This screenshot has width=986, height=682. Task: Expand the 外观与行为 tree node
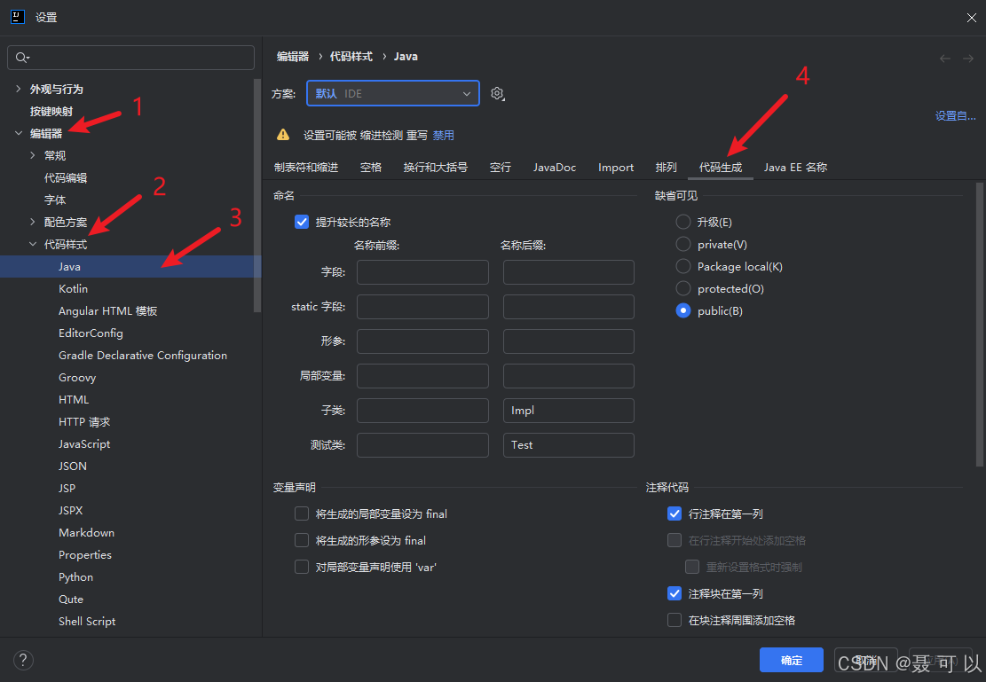click(x=17, y=89)
